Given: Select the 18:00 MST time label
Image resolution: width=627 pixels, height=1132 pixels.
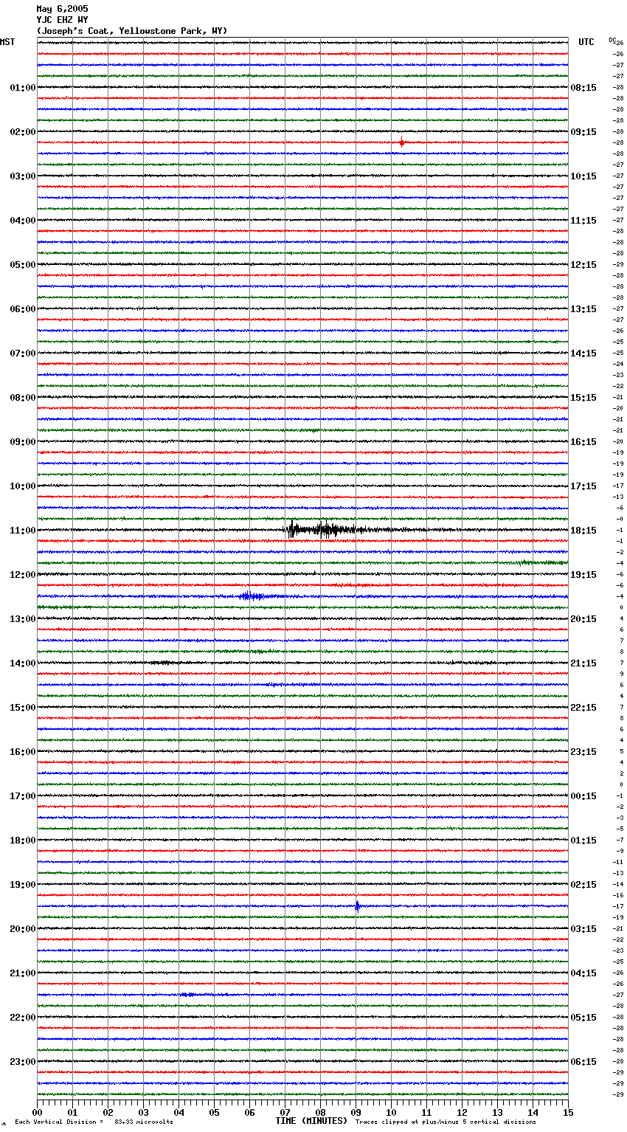Looking at the screenshot, I should 23,841.
